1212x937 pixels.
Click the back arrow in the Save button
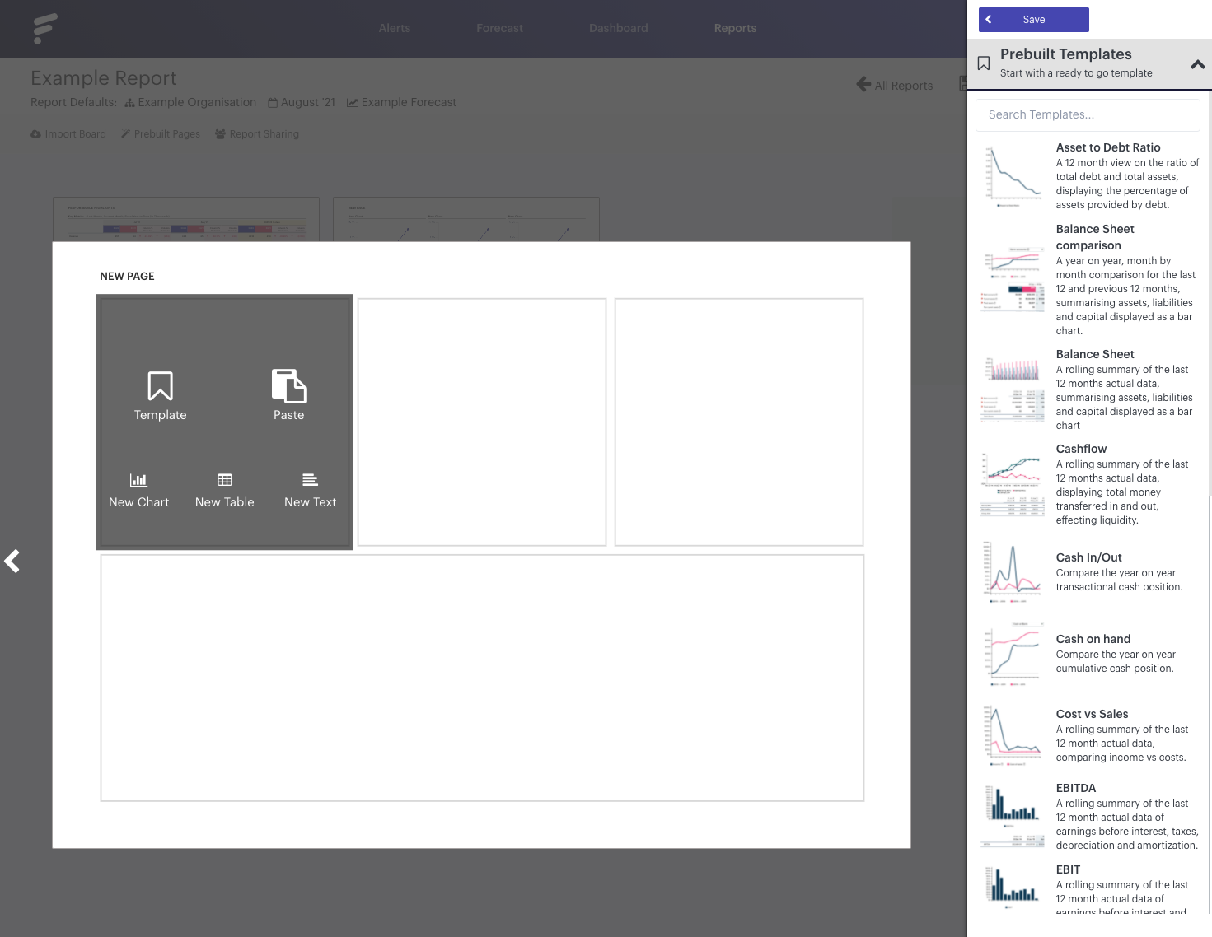point(989,20)
